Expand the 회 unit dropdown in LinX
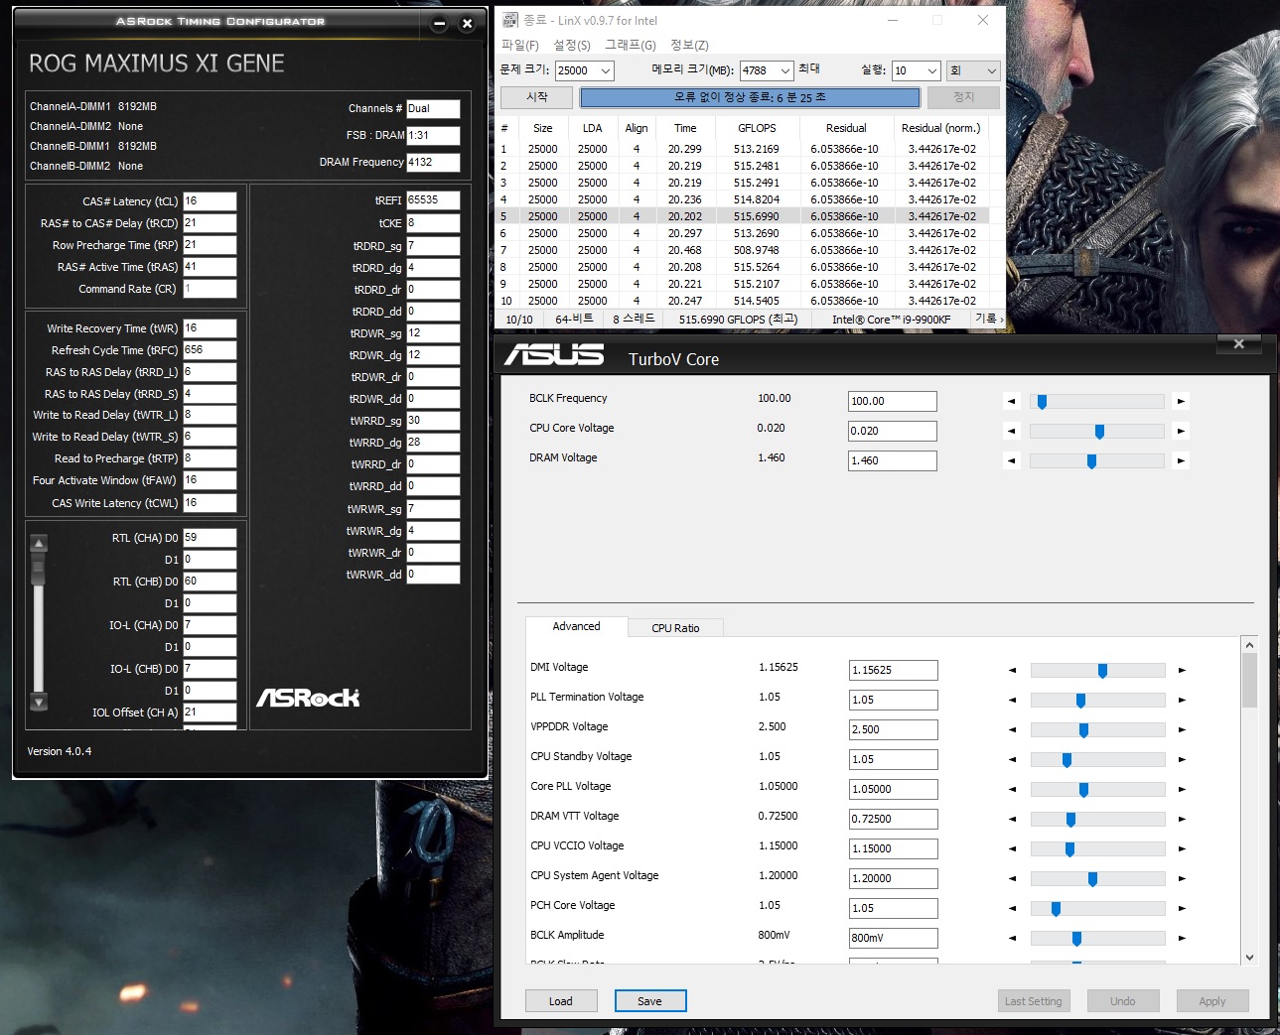1280x1035 pixels. point(973,70)
